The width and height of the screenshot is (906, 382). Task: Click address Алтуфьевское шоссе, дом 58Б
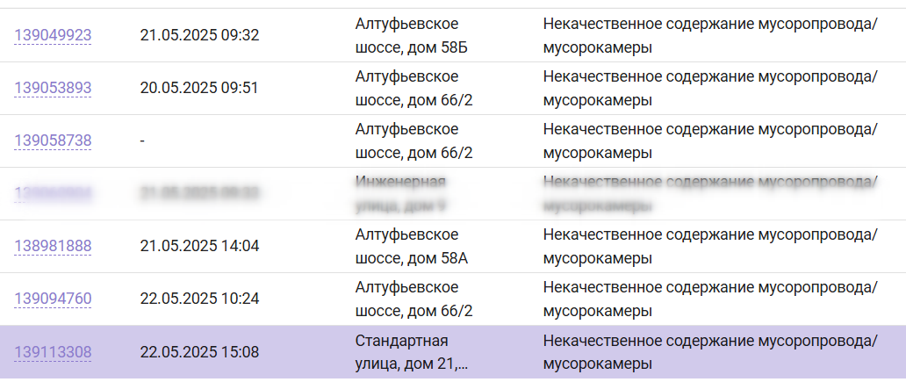coord(411,36)
